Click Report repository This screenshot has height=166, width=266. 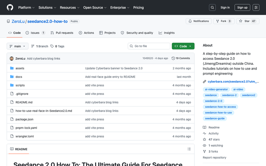coord(214,157)
